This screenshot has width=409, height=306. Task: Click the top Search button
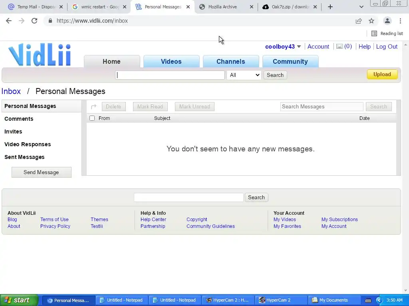click(275, 75)
